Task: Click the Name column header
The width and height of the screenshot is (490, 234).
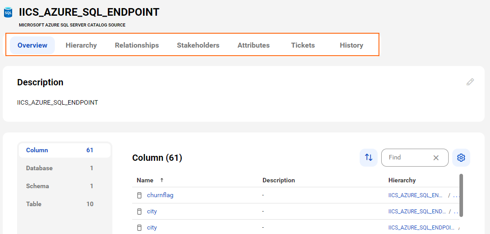Action: click(145, 180)
